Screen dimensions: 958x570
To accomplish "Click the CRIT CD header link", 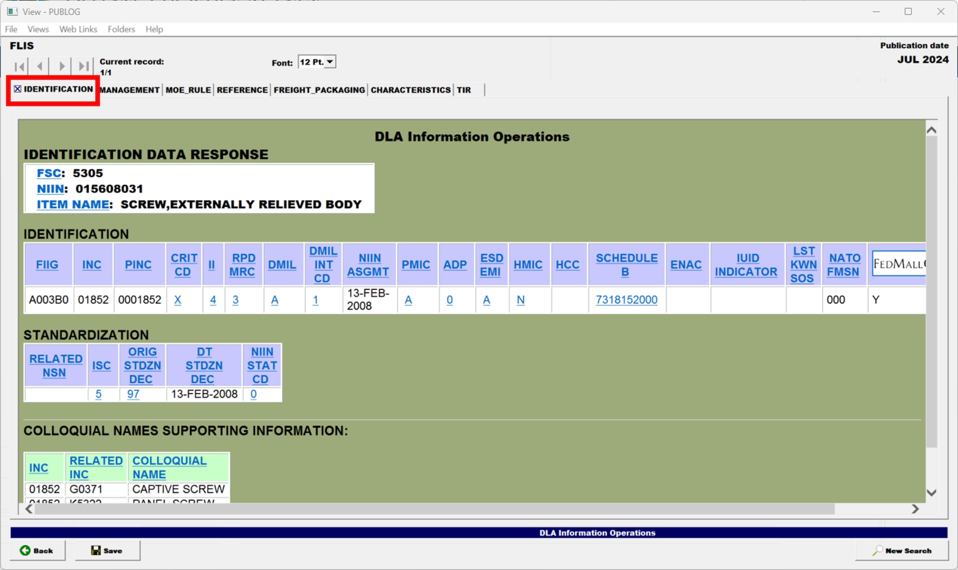I will pos(184,265).
